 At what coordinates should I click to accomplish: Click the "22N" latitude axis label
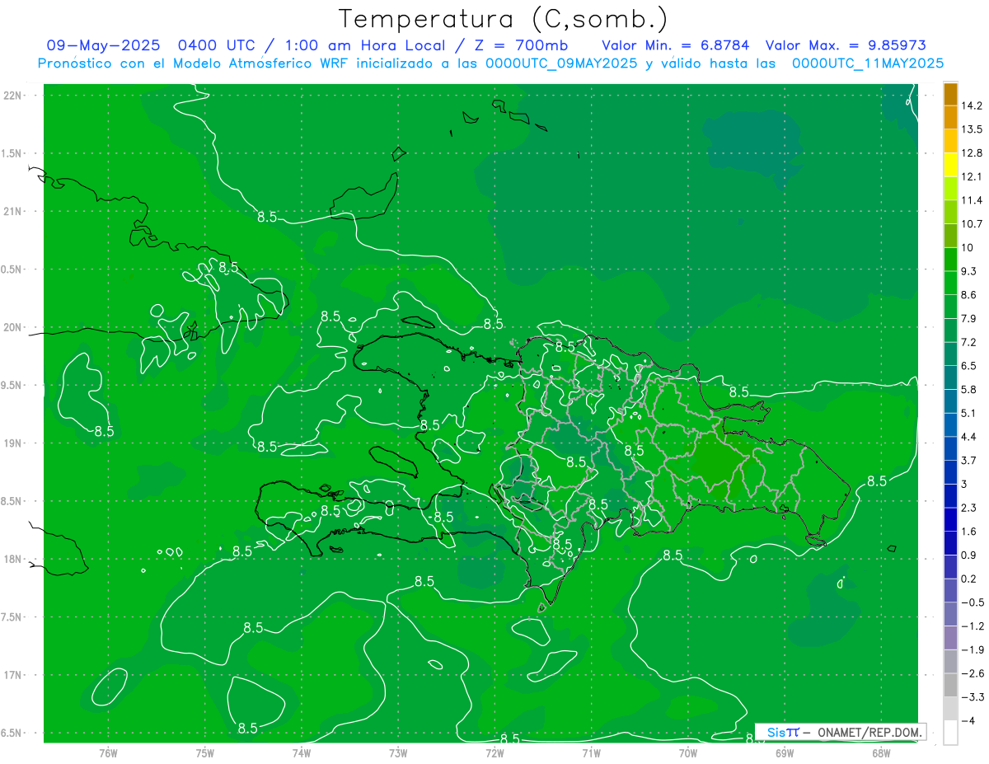[12, 96]
